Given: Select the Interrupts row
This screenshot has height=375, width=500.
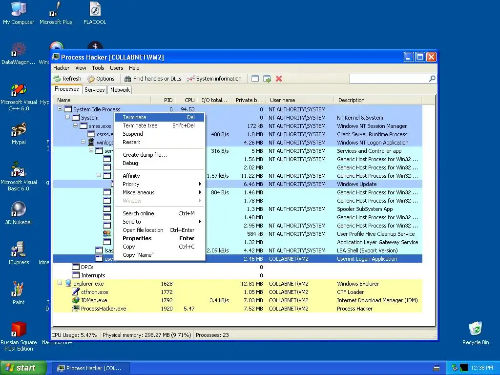Looking at the screenshot, I should 238,275.
